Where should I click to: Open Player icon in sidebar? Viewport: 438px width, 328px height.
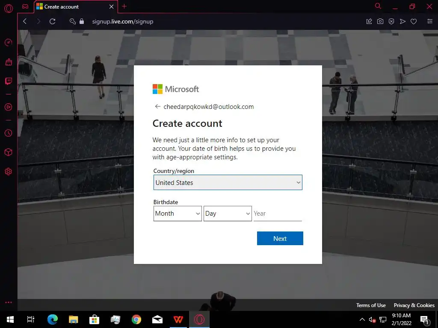(x=9, y=107)
